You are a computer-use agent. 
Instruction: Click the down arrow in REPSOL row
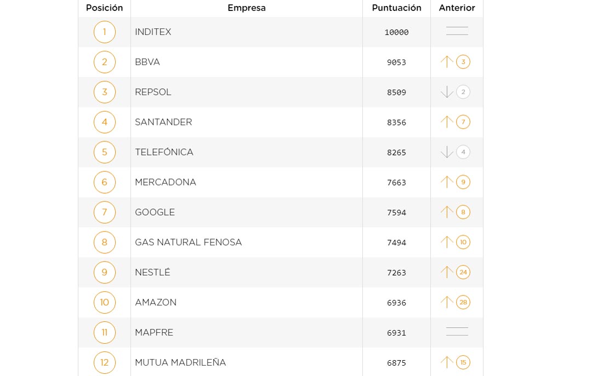point(447,92)
